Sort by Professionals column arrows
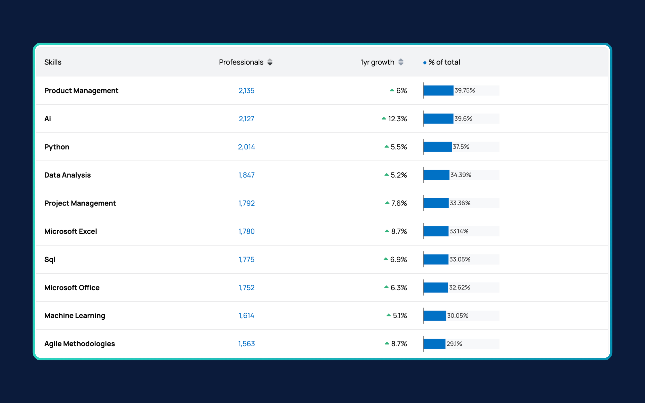Screen dimensions: 645x403 (x=270, y=62)
